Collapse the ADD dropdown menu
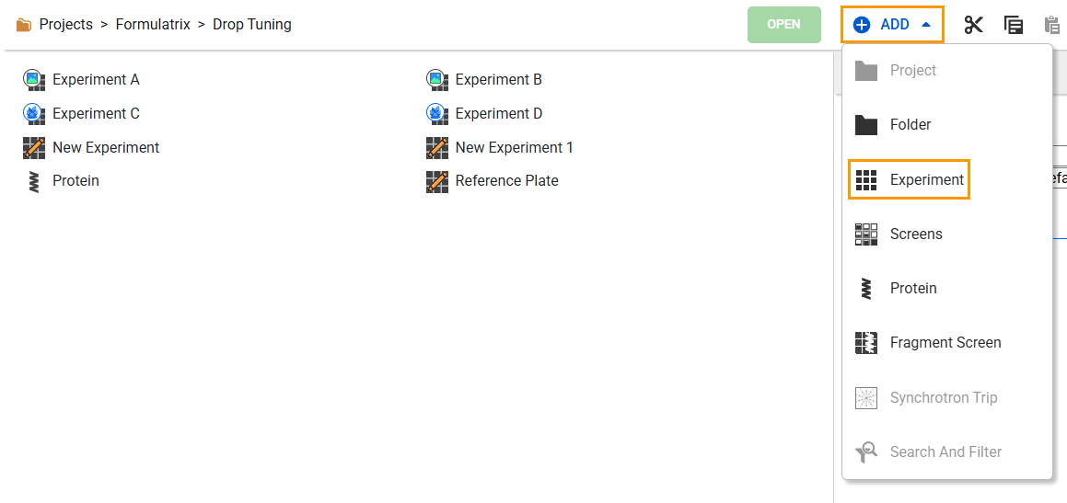This screenshot has height=503, width=1067. pyautogui.click(x=892, y=25)
